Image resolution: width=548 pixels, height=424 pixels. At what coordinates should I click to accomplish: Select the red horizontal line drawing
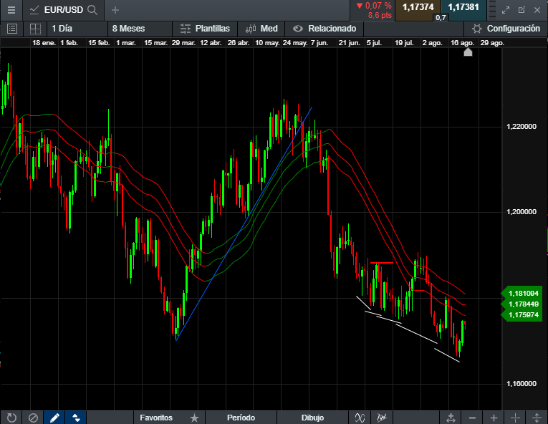(x=382, y=263)
